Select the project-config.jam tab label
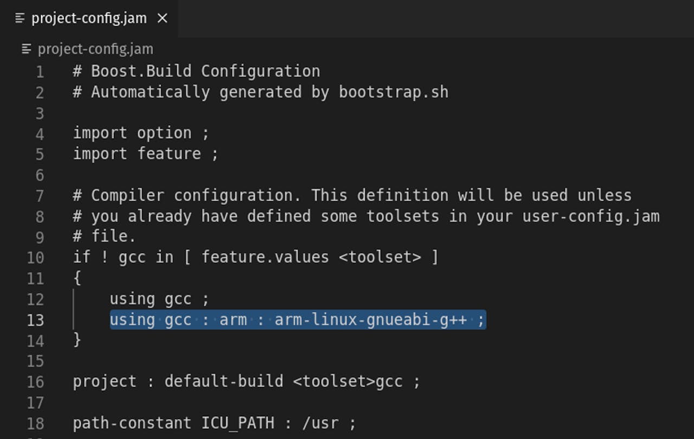Image resolution: width=694 pixels, height=439 pixels. [89, 18]
